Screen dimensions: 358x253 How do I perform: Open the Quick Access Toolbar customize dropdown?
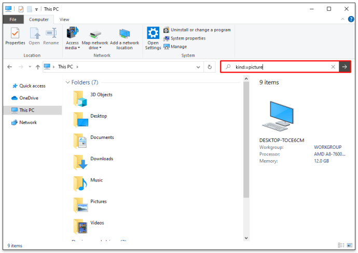coord(36,9)
